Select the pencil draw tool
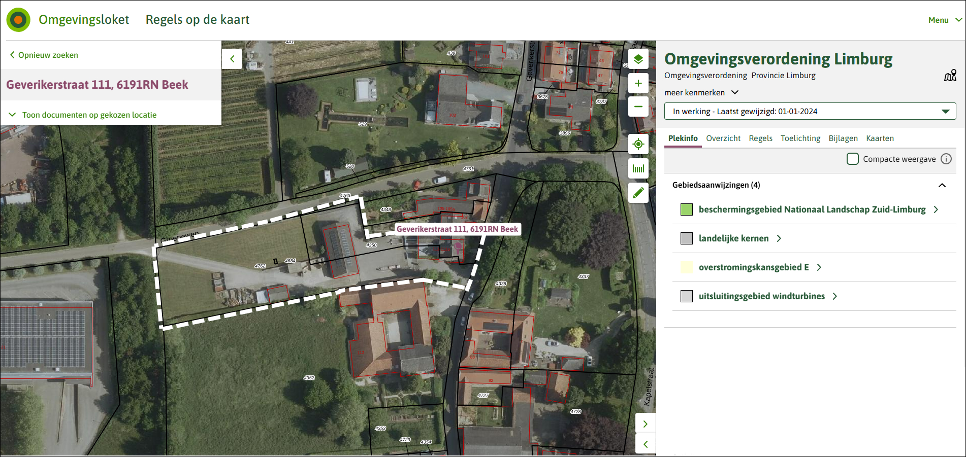 [x=638, y=193]
